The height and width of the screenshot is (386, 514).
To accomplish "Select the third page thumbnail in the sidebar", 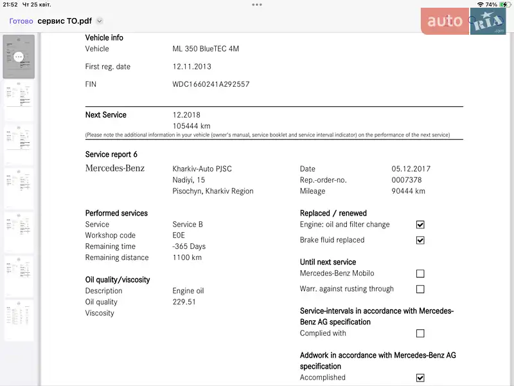I will tap(19, 144).
